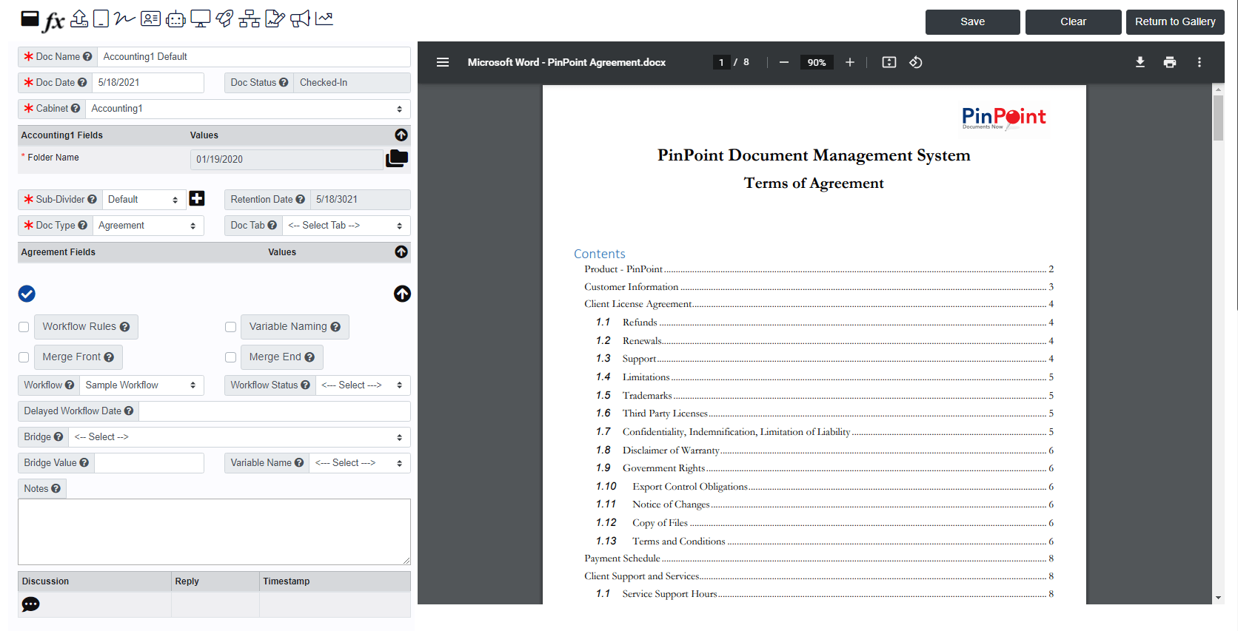This screenshot has width=1238, height=631.
Task: Click the rocket launch icon
Action: [224, 18]
